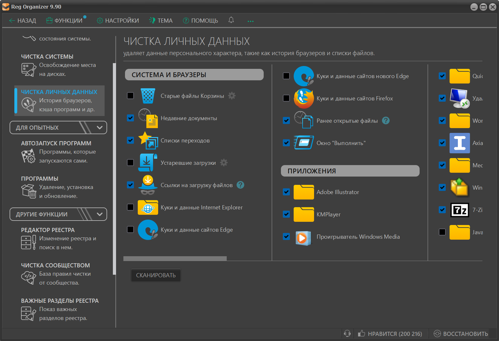Click gear icon next to Устаревшие загрузки
Screen dimensions: 499x341
tap(224, 163)
